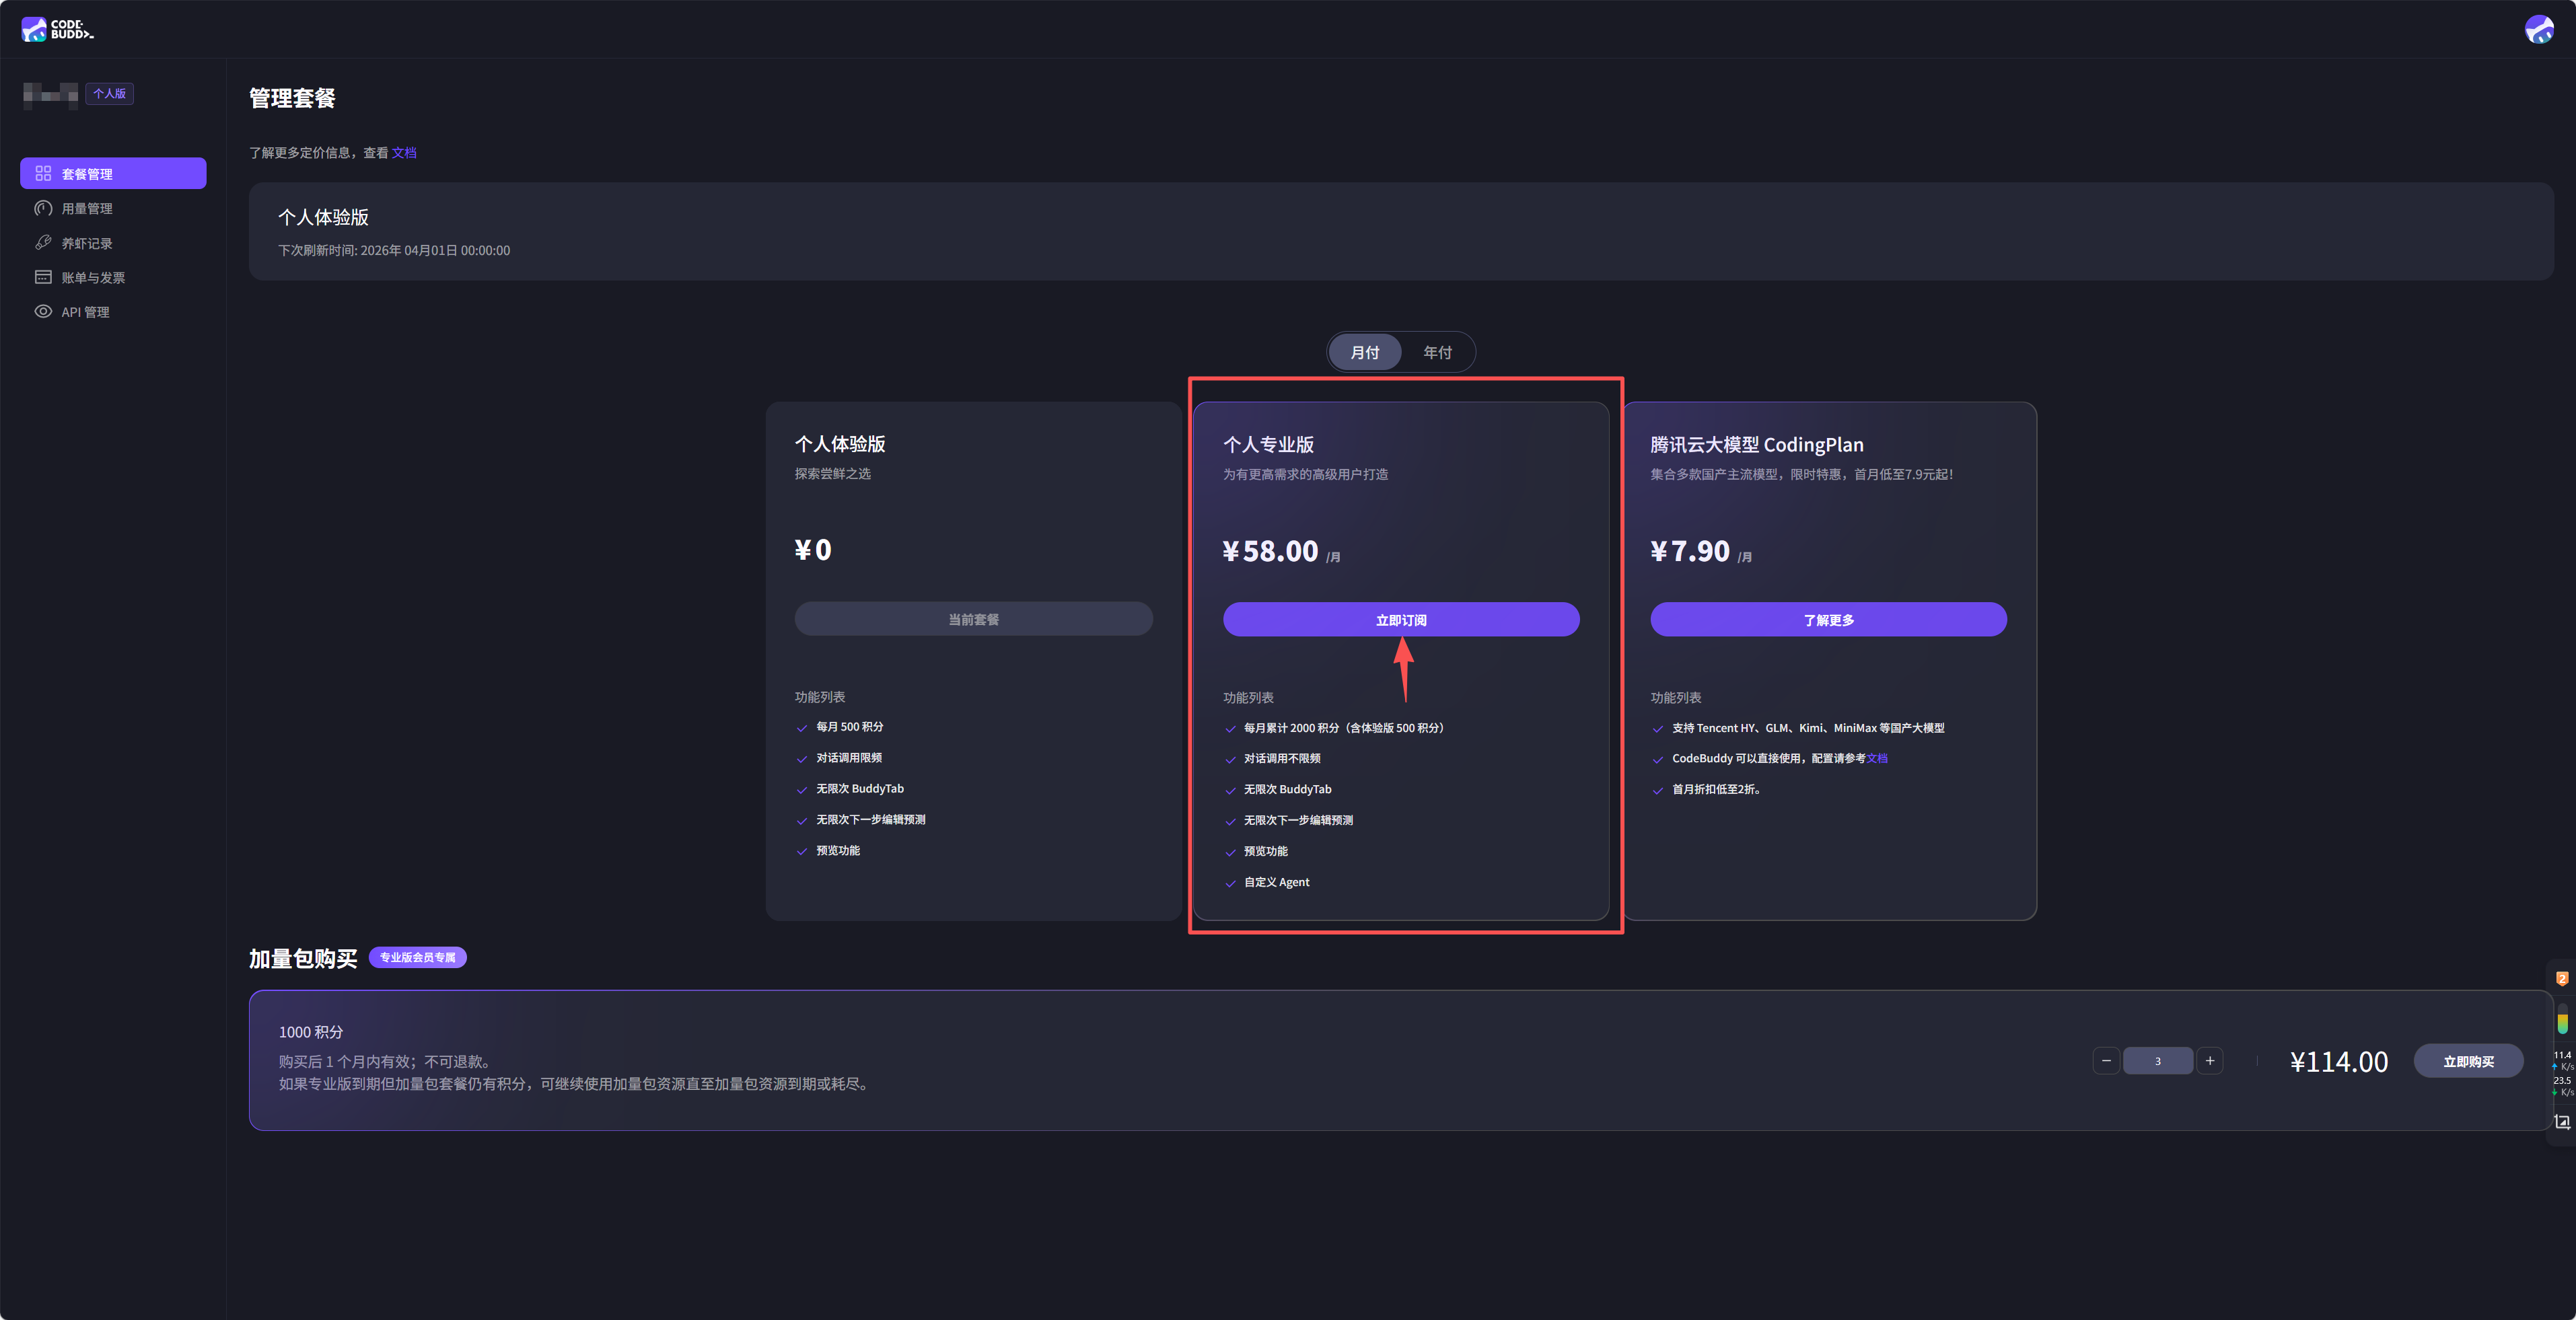Open 账单与发票 menu item

(x=93, y=277)
